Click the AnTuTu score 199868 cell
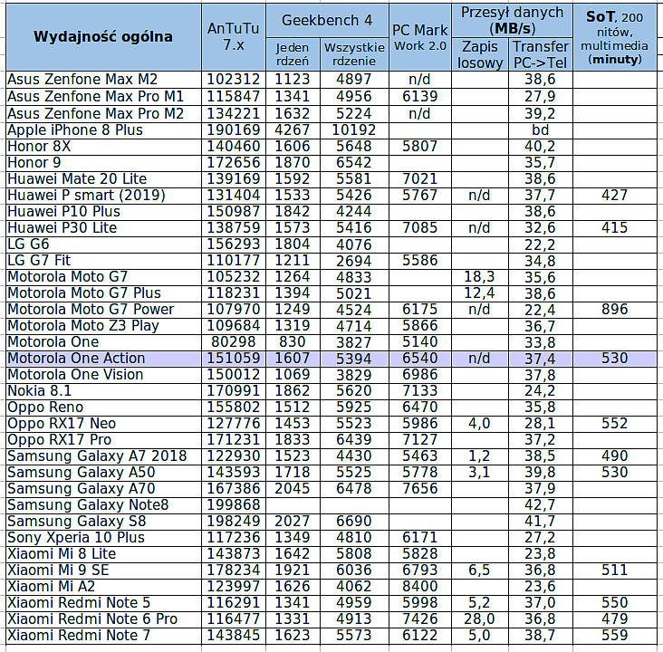Screen dimensions: 663x652 (x=233, y=504)
